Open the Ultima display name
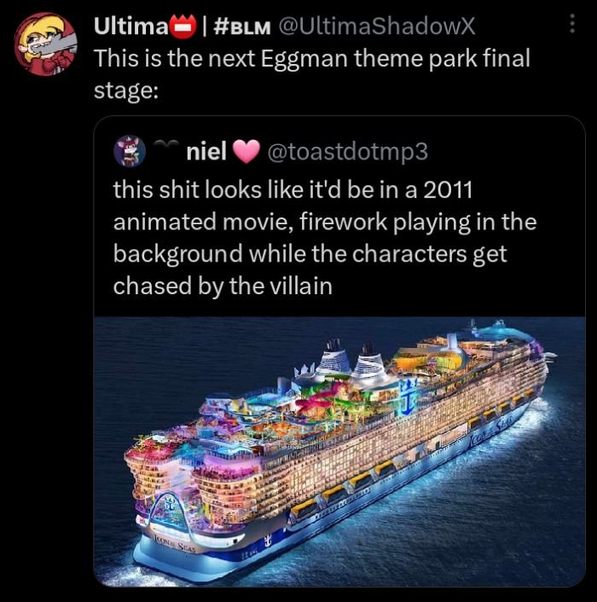Image resolution: width=597 pixels, height=602 pixels. click(x=131, y=26)
